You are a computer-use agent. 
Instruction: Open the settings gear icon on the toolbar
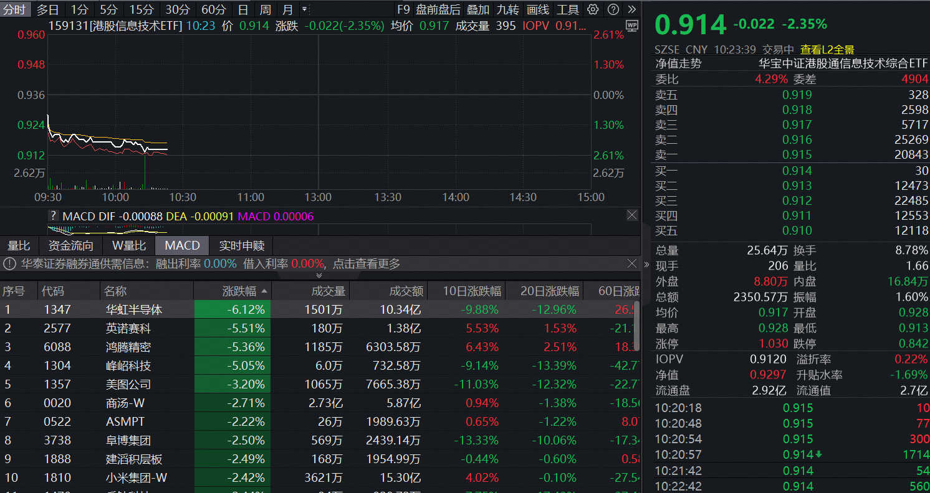pos(592,9)
